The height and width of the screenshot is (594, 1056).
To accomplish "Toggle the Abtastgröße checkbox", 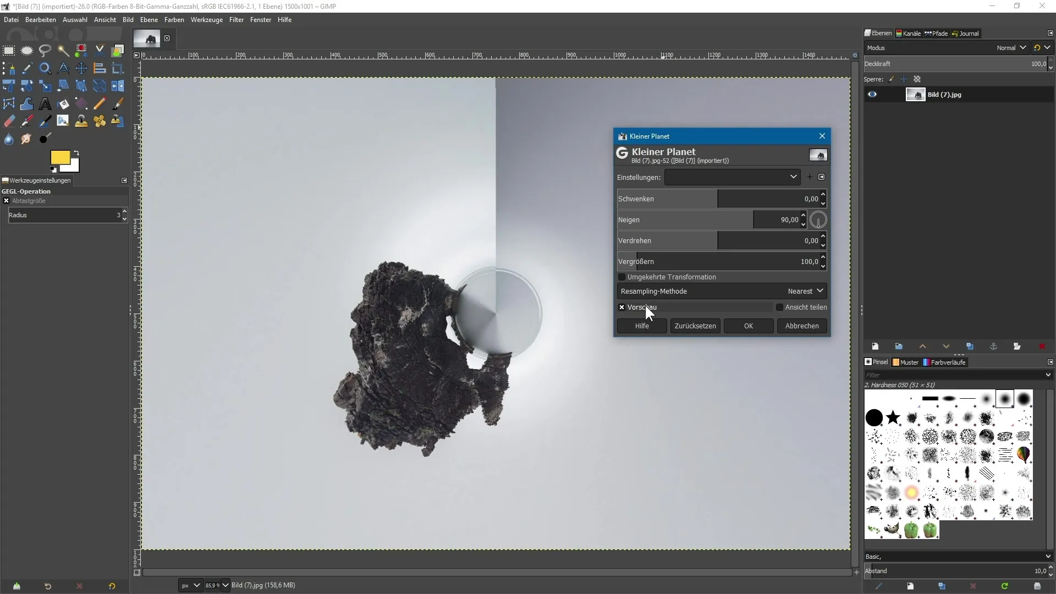I will click(x=7, y=201).
